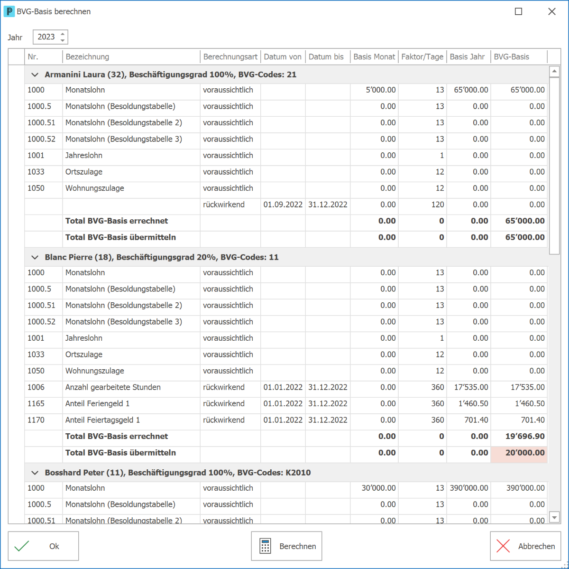Image resolution: width=569 pixels, height=569 pixels.
Task: Sort by the Bezeichnung column header
Action: [x=131, y=57]
